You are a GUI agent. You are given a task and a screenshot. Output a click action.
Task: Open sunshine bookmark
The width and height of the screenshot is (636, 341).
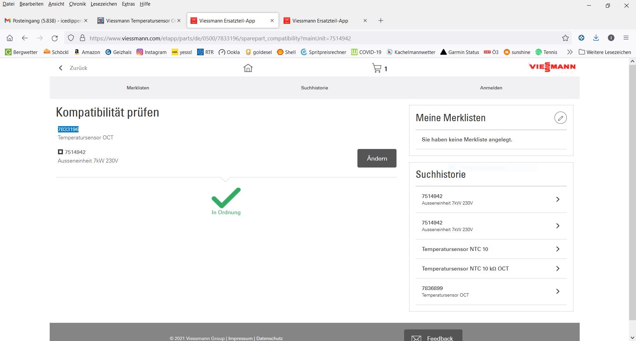click(x=517, y=52)
